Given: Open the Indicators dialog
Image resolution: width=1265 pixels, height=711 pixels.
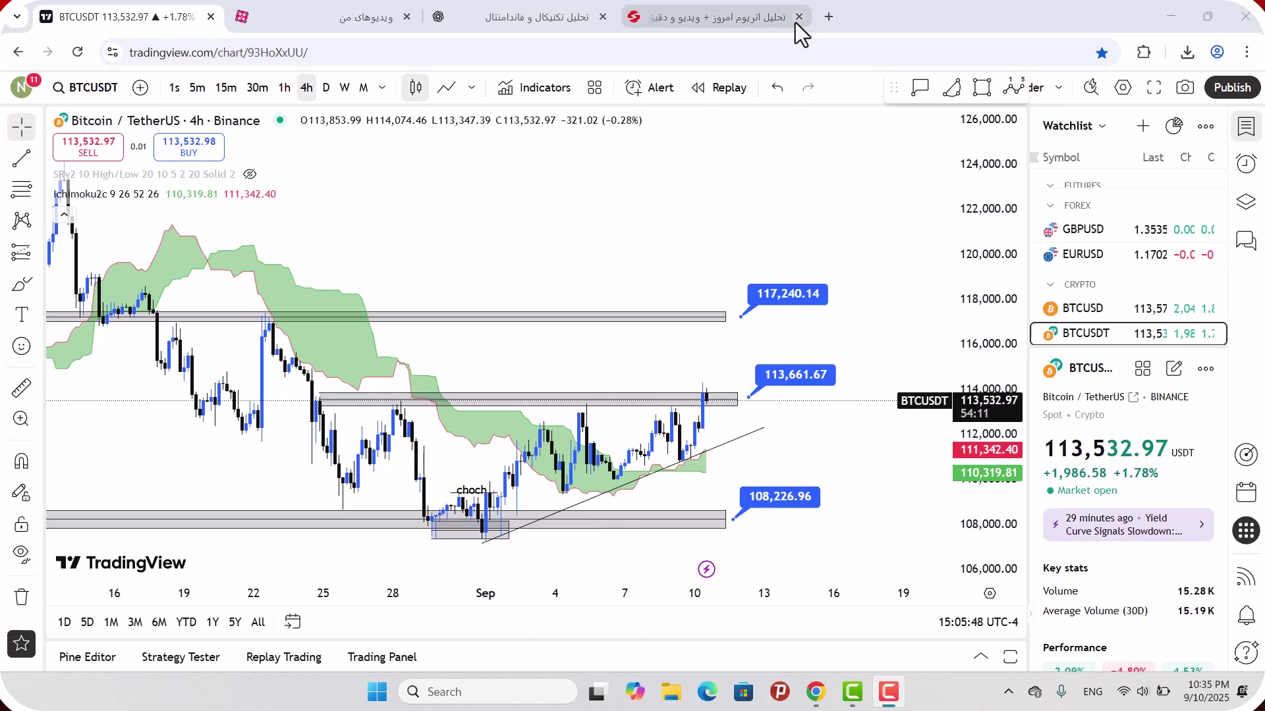Looking at the screenshot, I should pyautogui.click(x=534, y=88).
